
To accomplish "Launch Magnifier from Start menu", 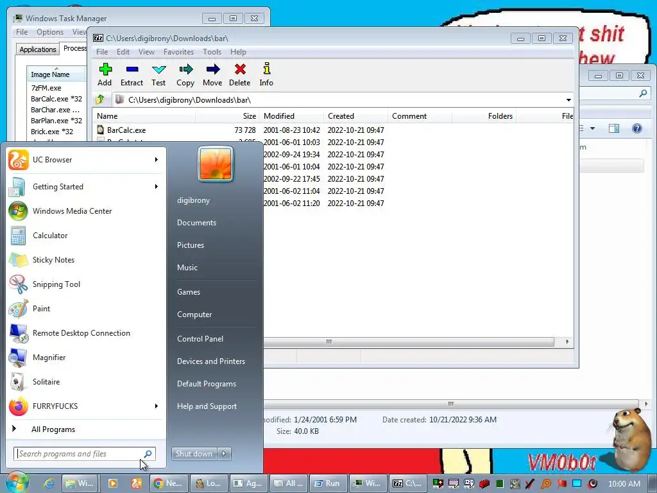I will click(84, 357).
